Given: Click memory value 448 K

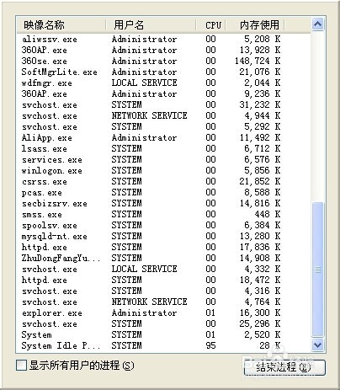Looking at the screenshot, I should [x=268, y=214].
